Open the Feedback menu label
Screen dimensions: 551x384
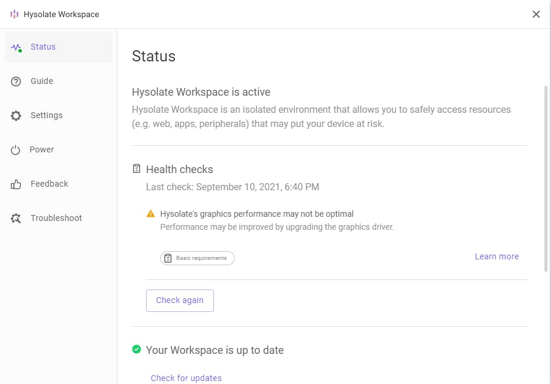pos(50,184)
